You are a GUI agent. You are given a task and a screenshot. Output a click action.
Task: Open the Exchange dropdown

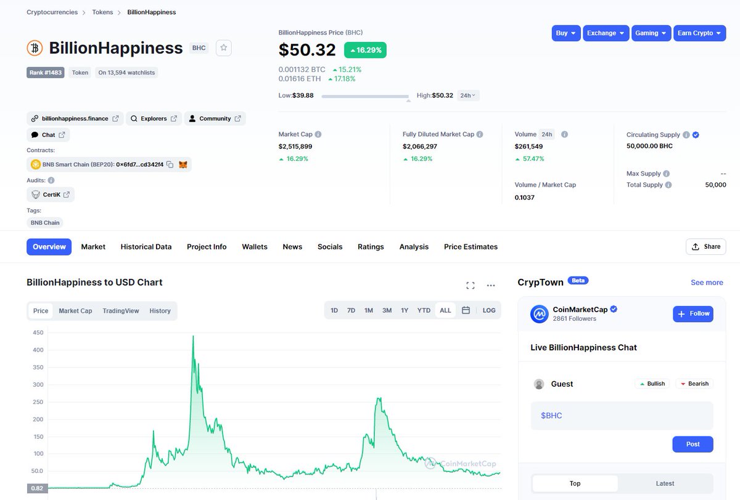pyautogui.click(x=606, y=33)
